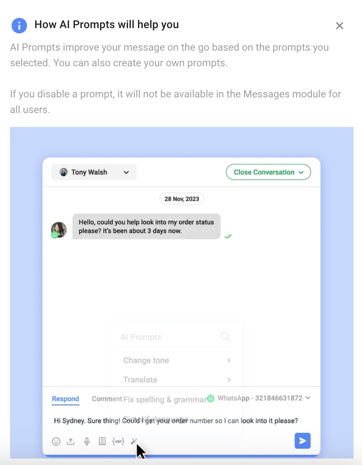Open canned responses with the notes icon
The height and width of the screenshot is (465, 362).
(x=102, y=441)
